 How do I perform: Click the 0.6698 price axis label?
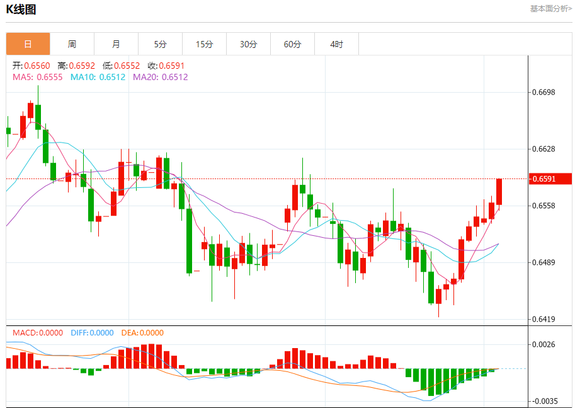point(544,92)
